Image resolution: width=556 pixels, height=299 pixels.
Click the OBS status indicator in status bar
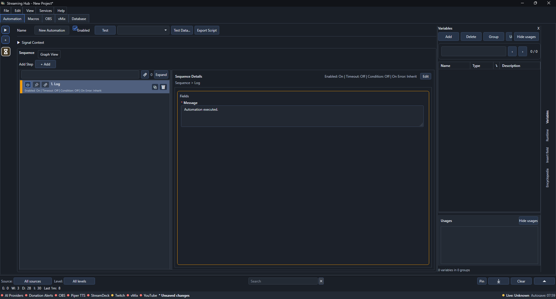point(60,296)
